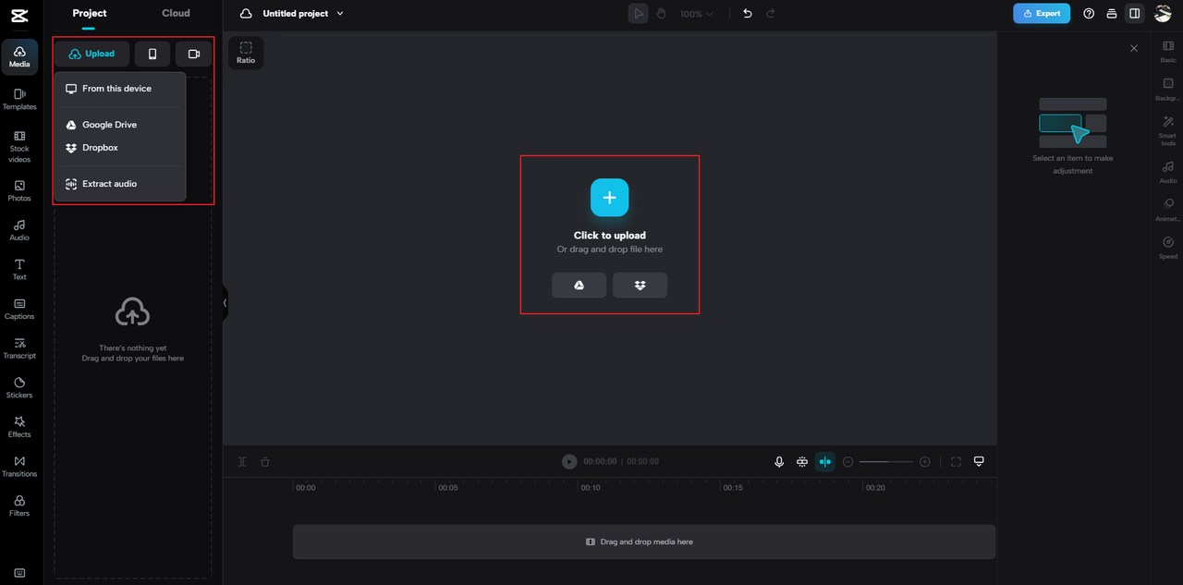This screenshot has width=1183, height=585.
Task: Click the split clip tool in timeline
Action: 242,461
